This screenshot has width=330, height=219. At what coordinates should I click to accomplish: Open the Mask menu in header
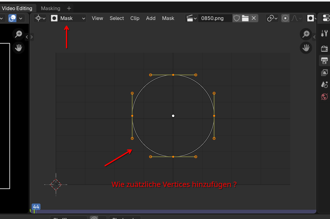tap(168, 18)
